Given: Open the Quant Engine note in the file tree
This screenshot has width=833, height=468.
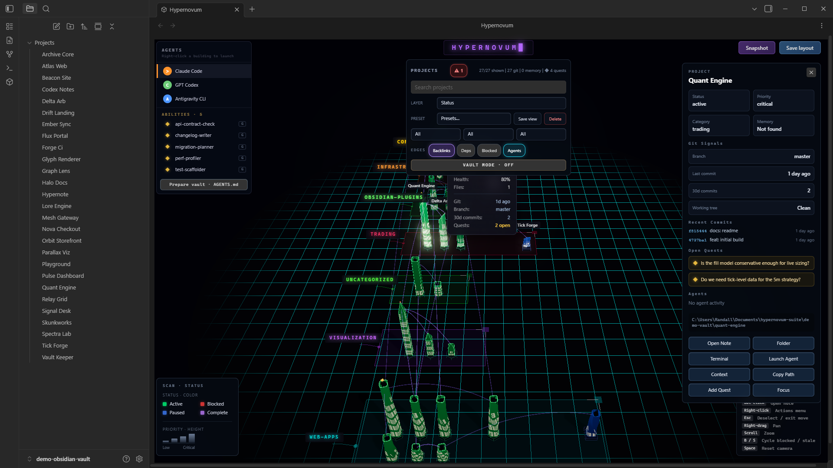Looking at the screenshot, I should [59, 288].
